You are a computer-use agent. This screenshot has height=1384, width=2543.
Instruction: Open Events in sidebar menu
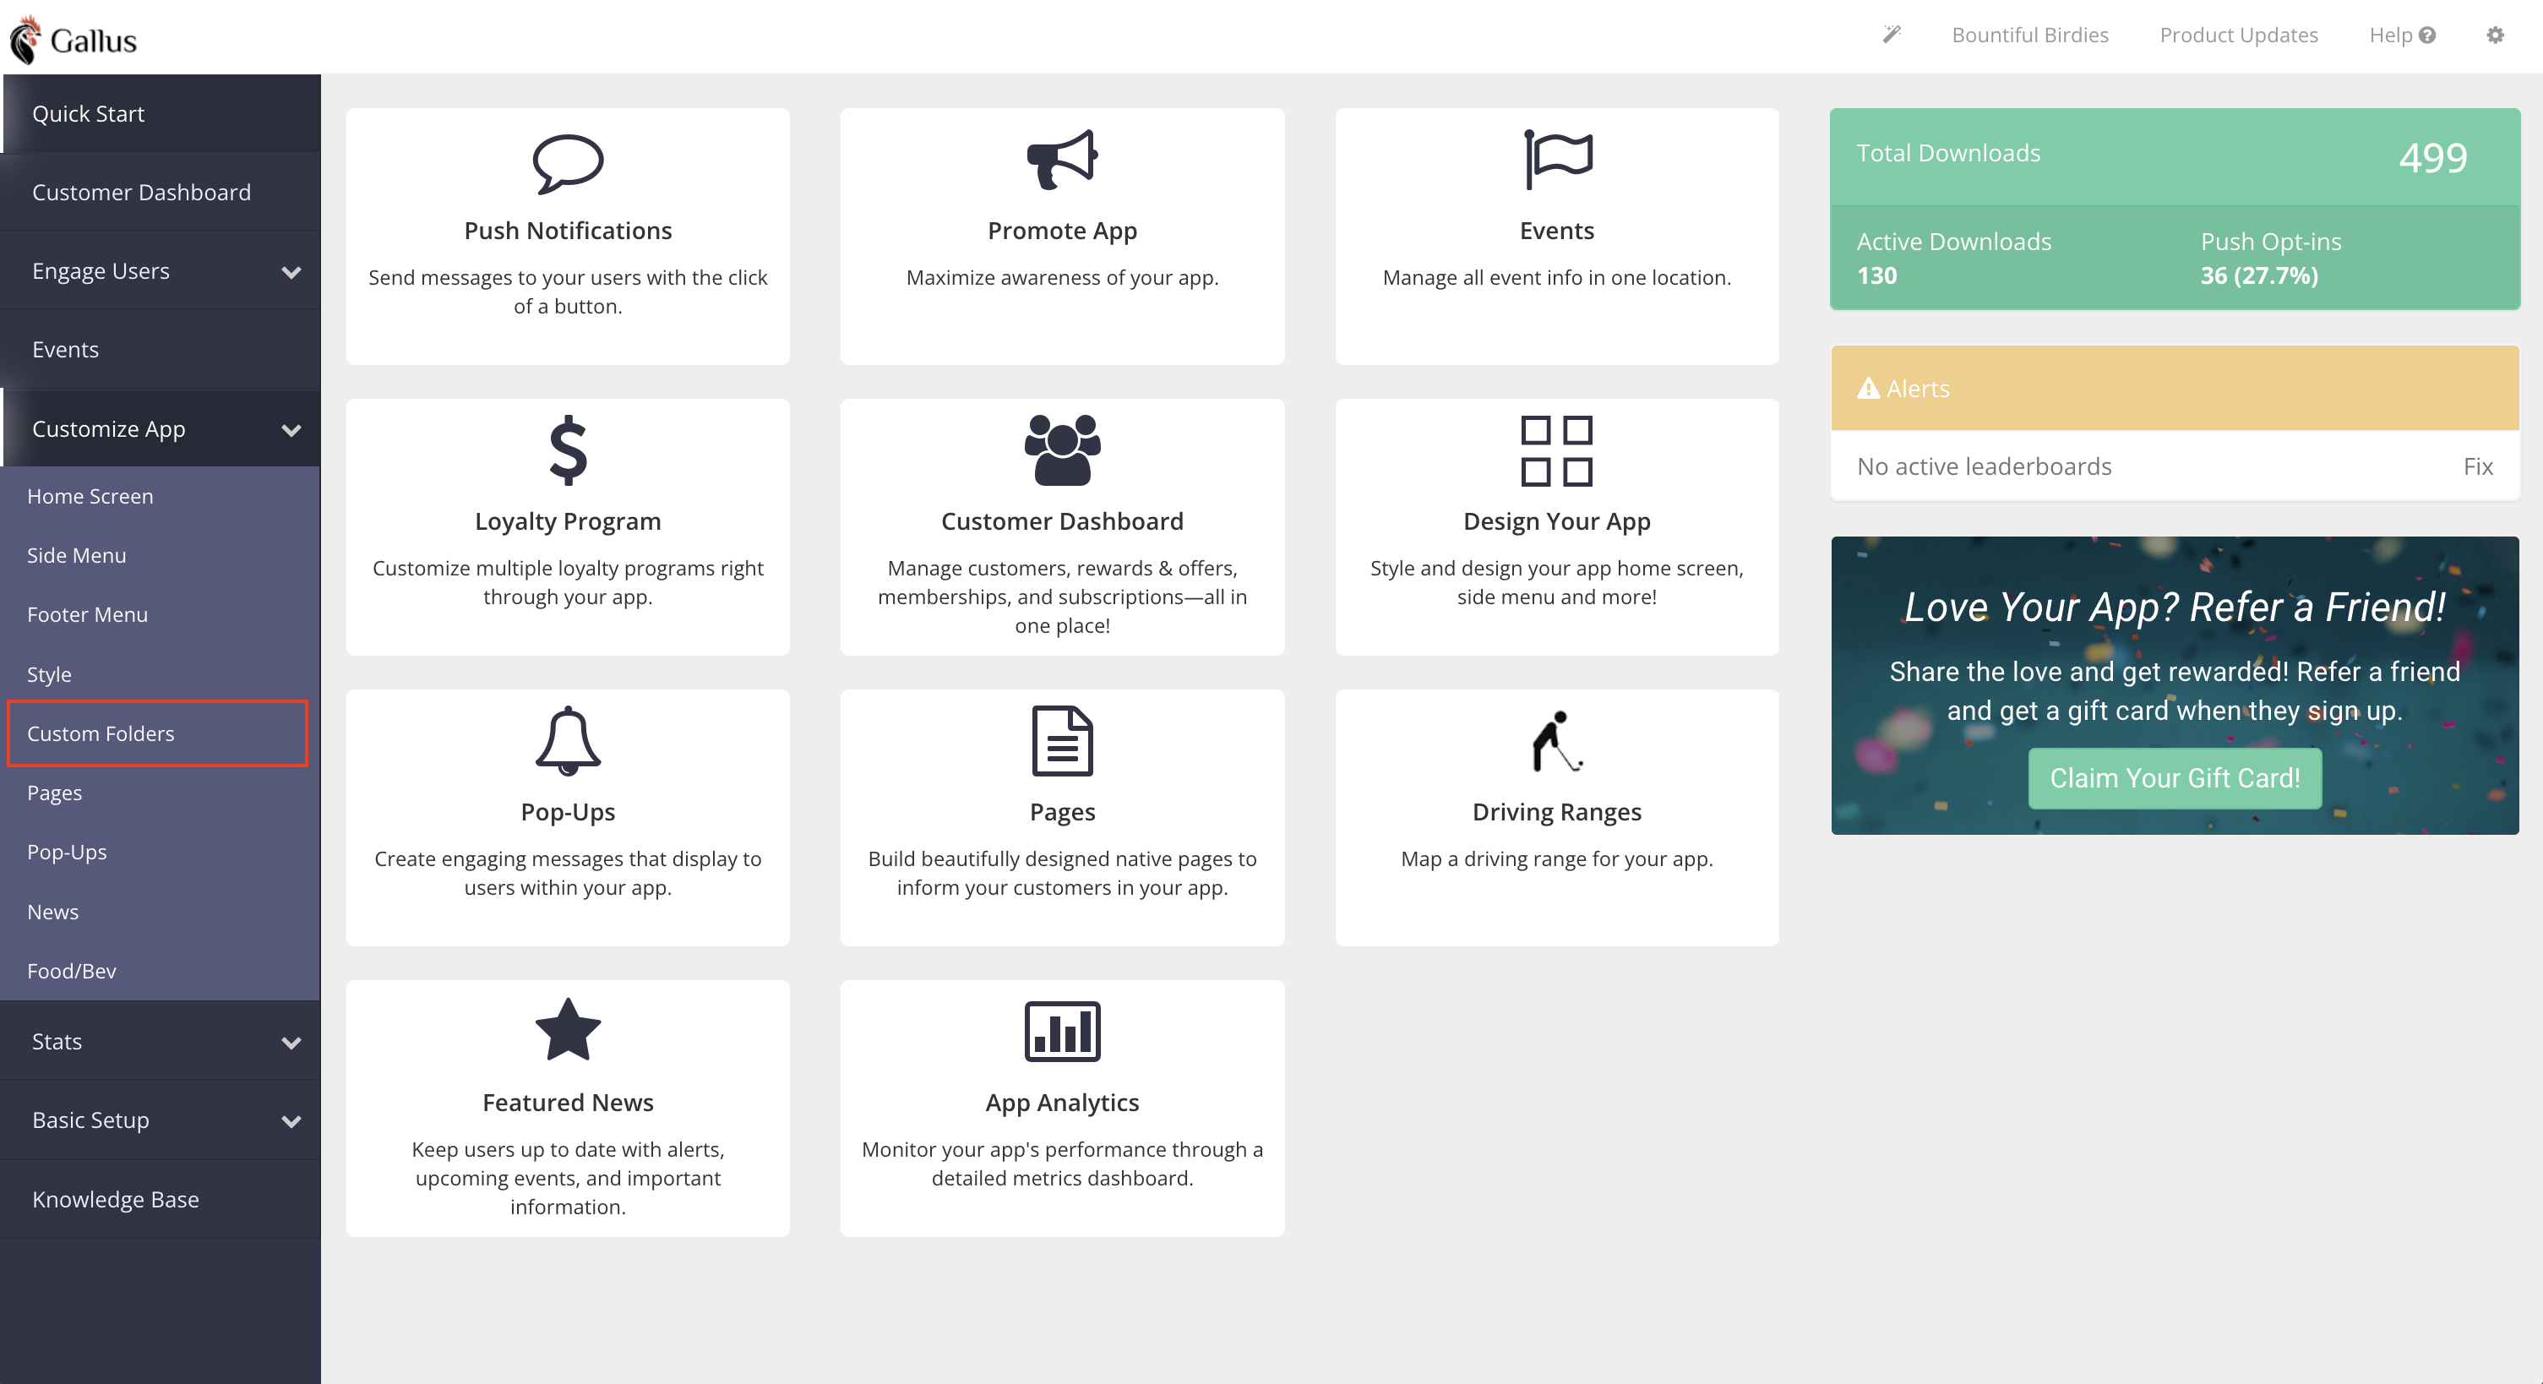tap(160, 350)
